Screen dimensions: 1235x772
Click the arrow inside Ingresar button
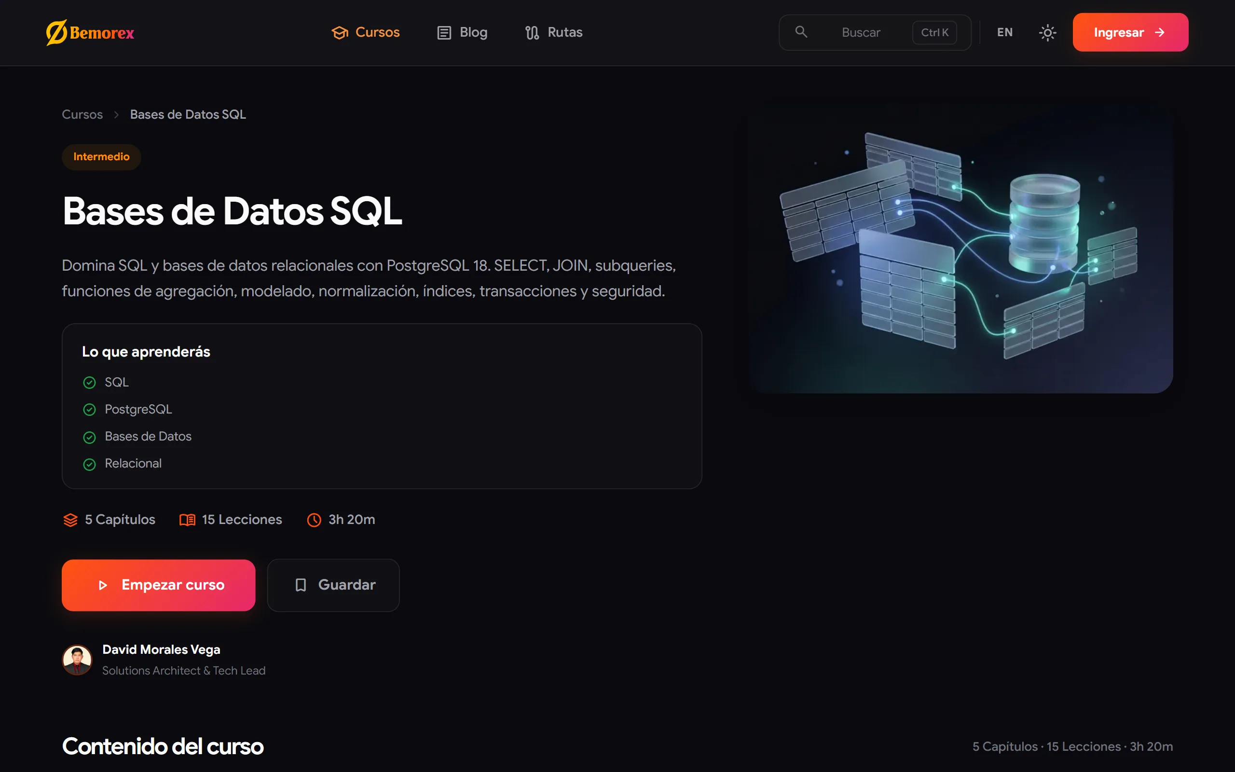pos(1160,33)
